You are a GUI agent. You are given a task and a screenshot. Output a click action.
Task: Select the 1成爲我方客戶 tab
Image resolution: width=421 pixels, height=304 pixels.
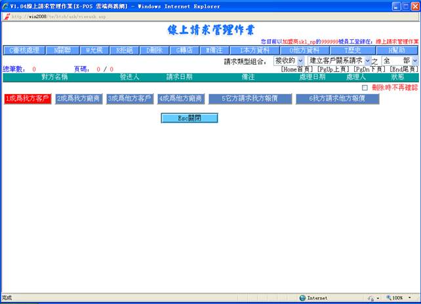27,99
